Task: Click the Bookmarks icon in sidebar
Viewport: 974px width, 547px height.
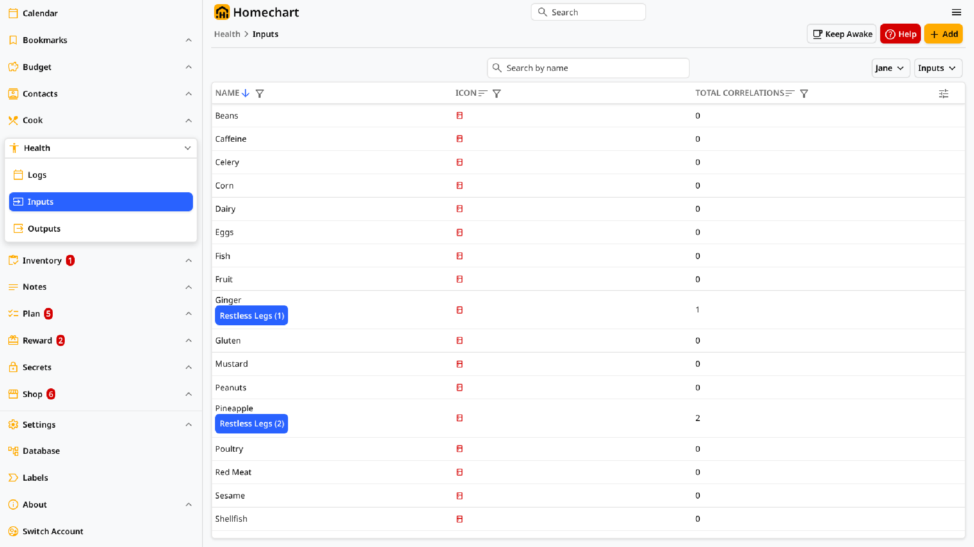Action: click(13, 40)
